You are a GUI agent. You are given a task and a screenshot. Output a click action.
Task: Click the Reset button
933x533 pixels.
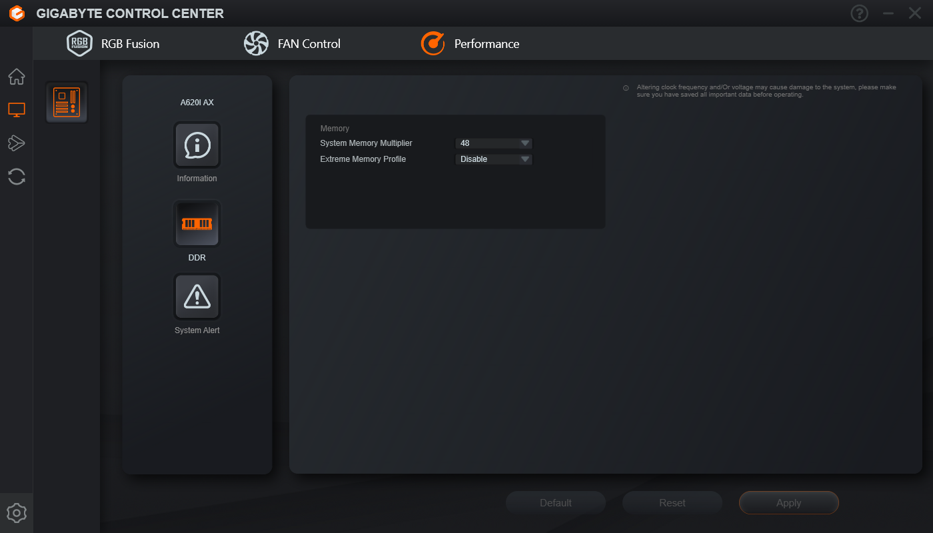[672, 503]
